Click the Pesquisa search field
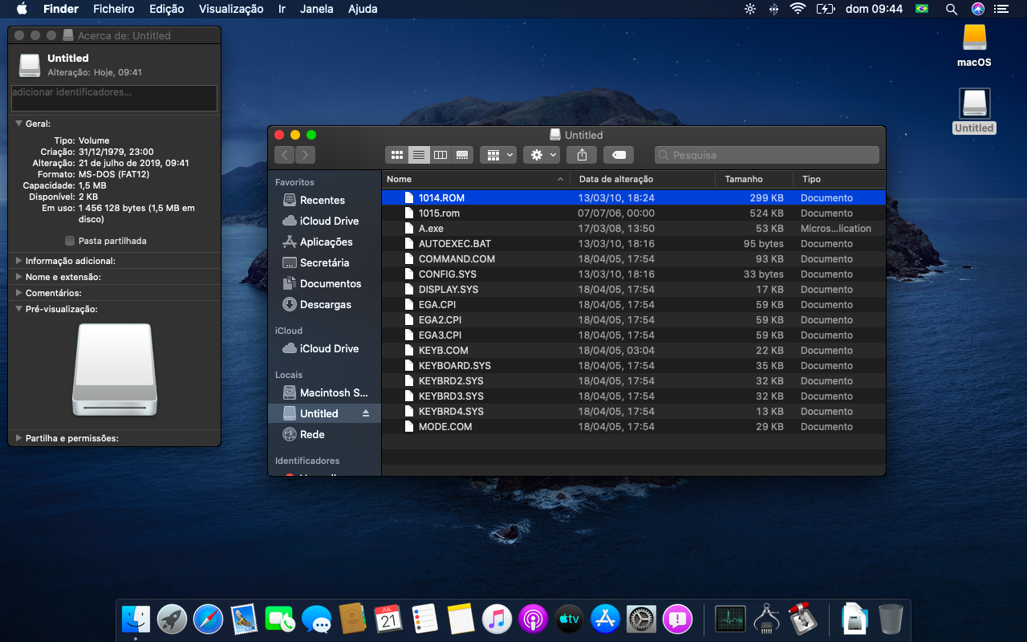Screen dimensions: 1027x642 coord(766,155)
